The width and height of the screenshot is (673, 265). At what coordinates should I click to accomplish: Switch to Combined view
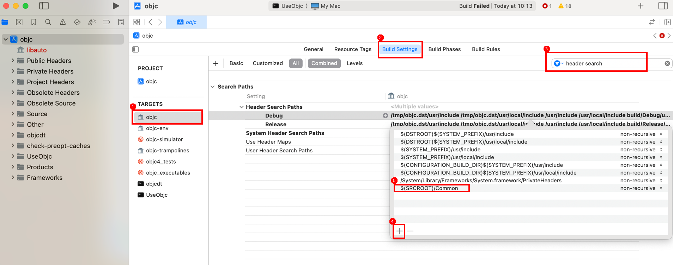[x=324, y=63]
